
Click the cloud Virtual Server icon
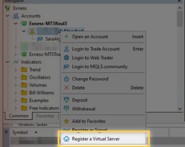(x=66, y=139)
